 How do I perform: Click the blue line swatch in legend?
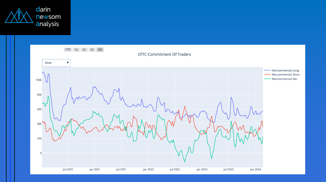[x=267, y=70]
